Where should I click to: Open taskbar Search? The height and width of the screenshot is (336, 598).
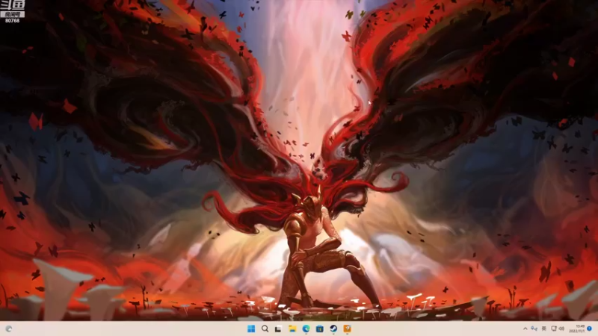click(x=265, y=329)
